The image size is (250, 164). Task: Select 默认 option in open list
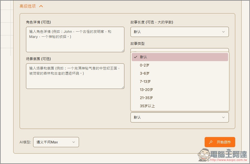[x=180, y=57]
